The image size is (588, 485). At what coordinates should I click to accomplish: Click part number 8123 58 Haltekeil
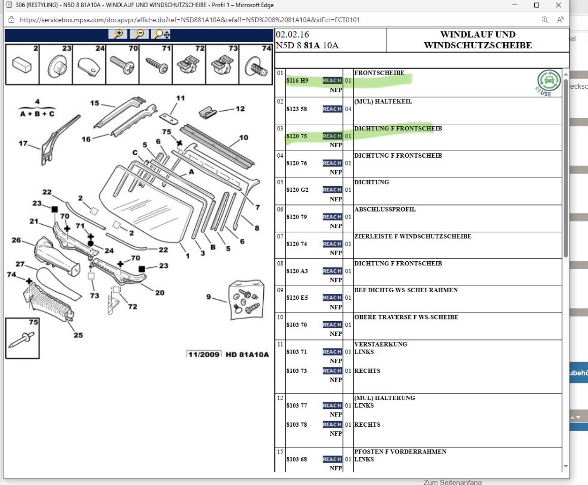click(296, 109)
